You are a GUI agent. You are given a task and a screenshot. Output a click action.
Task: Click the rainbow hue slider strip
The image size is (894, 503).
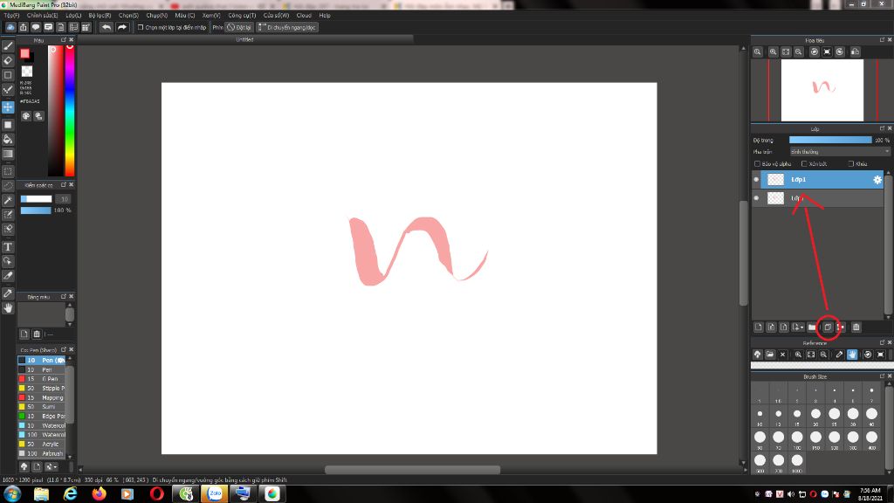70,111
